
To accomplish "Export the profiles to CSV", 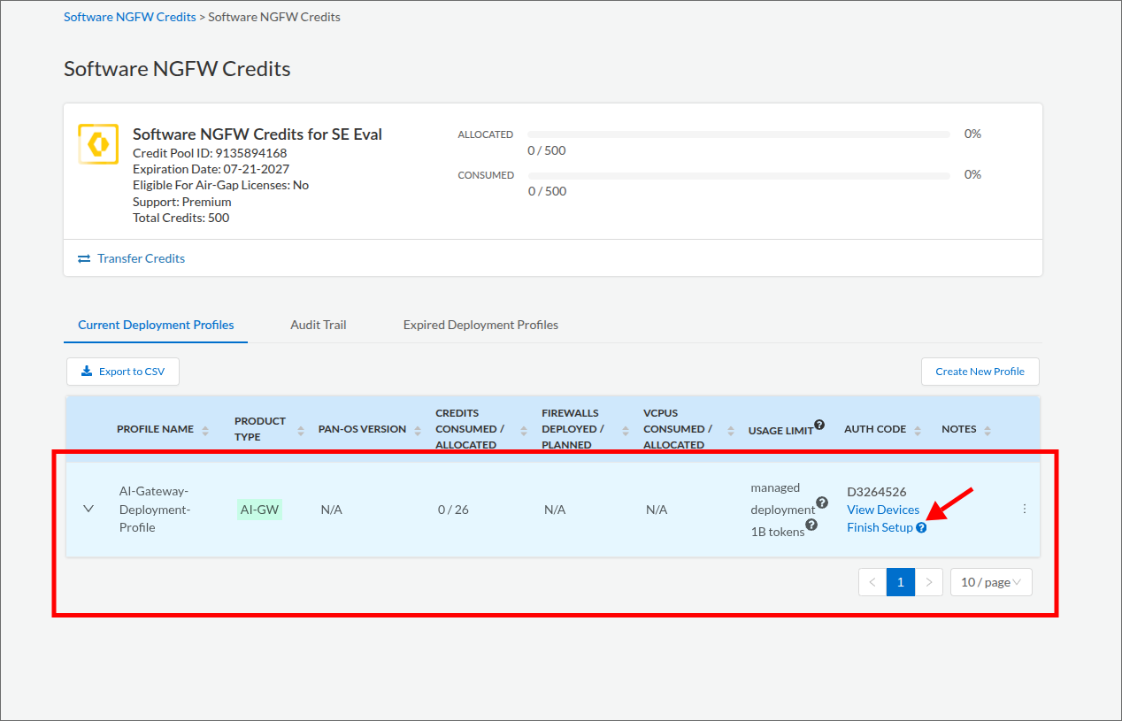I will point(123,372).
